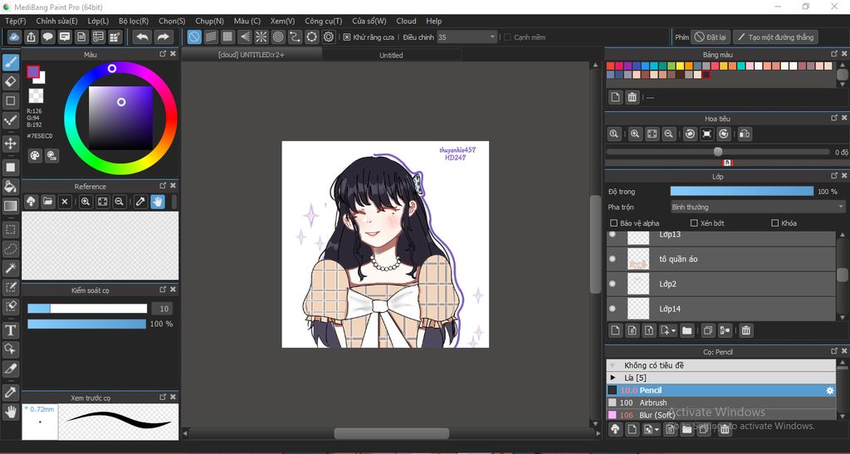Flip canvas view in navigator

click(x=745, y=134)
